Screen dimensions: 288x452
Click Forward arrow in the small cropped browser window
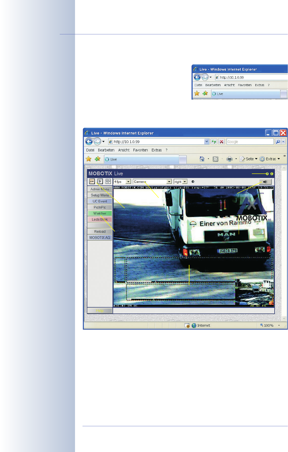205,77
